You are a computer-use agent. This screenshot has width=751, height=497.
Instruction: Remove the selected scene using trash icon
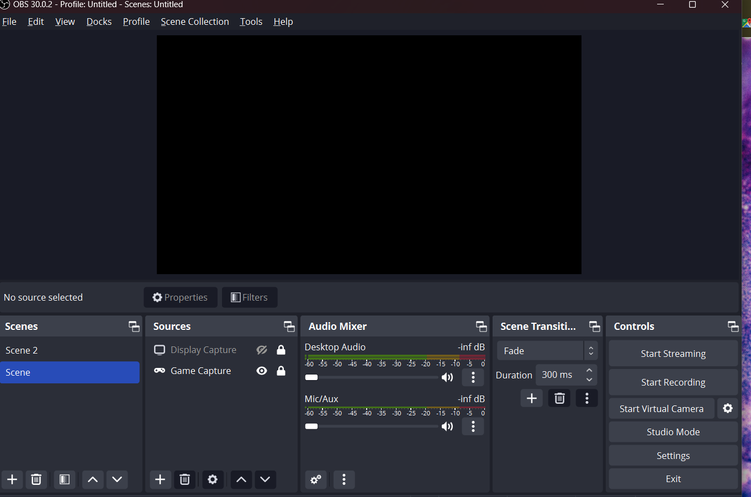(x=36, y=479)
